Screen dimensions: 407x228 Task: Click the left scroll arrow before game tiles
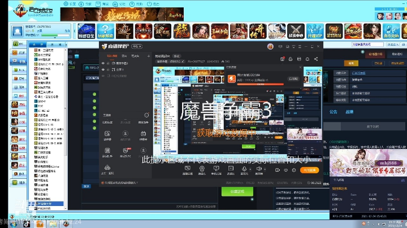75,31
